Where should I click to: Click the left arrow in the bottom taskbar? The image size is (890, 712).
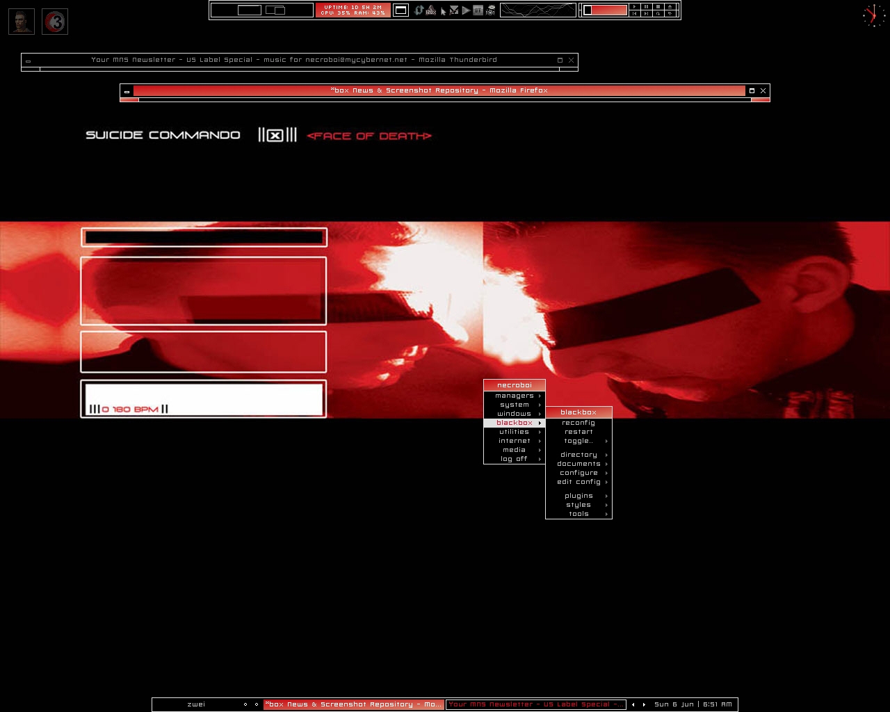(x=633, y=704)
